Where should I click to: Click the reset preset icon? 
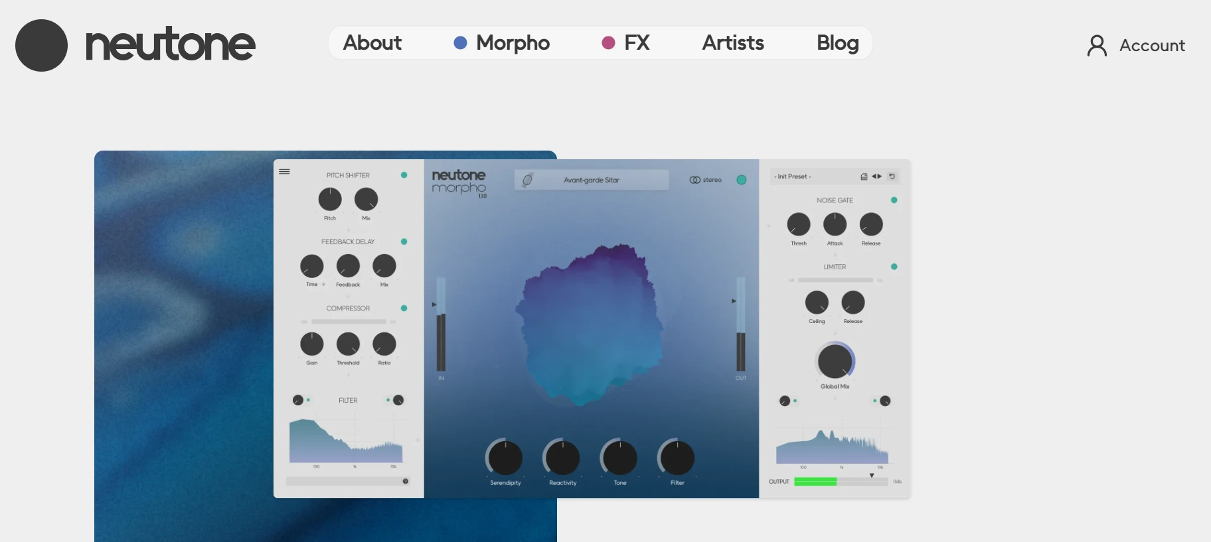pos(892,176)
